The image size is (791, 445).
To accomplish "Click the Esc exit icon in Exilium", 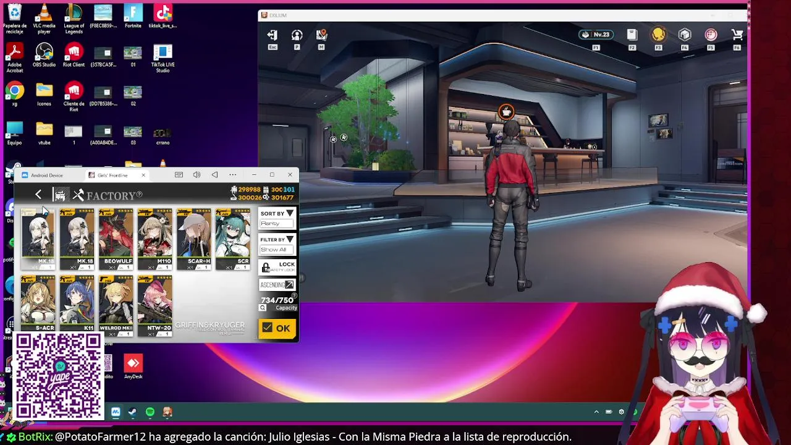I will (273, 36).
